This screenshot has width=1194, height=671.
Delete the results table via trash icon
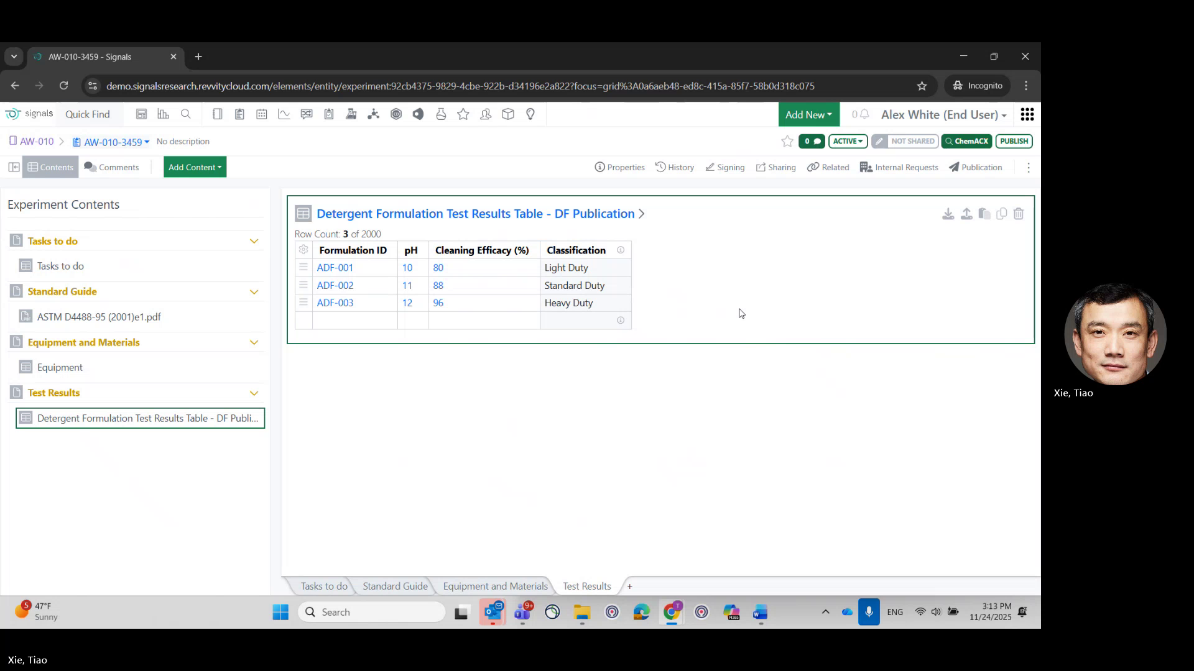coord(1019,213)
